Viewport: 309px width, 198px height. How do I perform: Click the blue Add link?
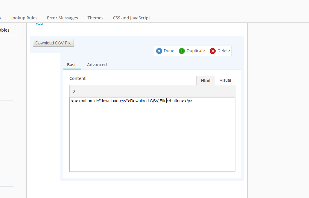tap(39, 24)
